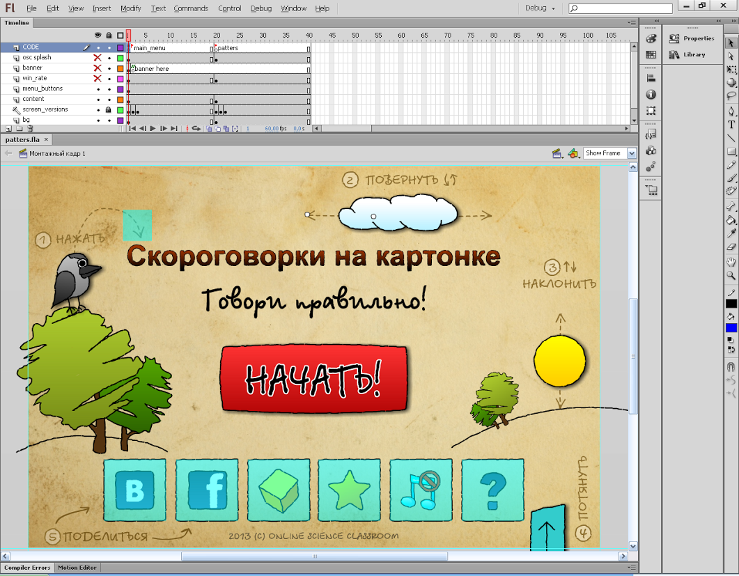Play the timeline animation
The height and width of the screenshot is (576, 739).
click(153, 128)
